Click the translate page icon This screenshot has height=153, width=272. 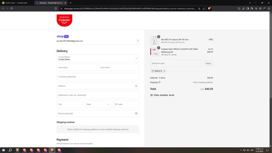tap(199, 8)
